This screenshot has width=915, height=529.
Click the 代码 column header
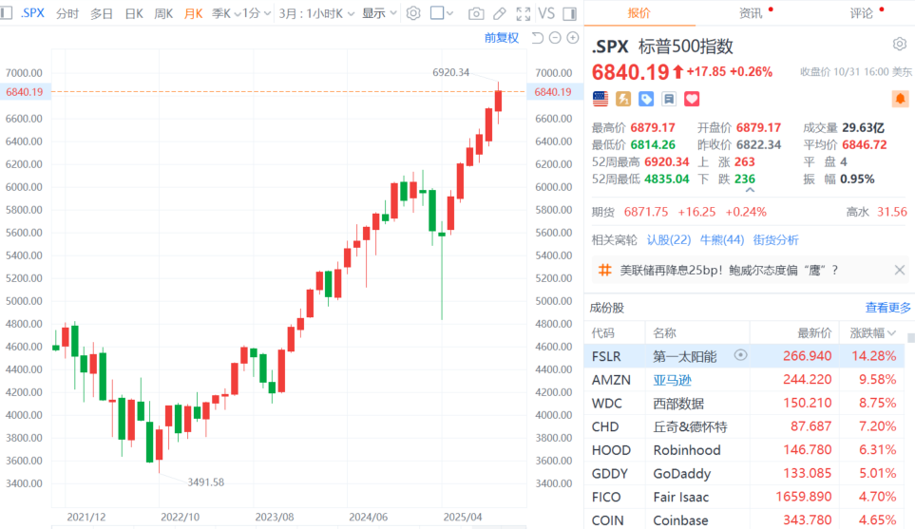point(602,333)
